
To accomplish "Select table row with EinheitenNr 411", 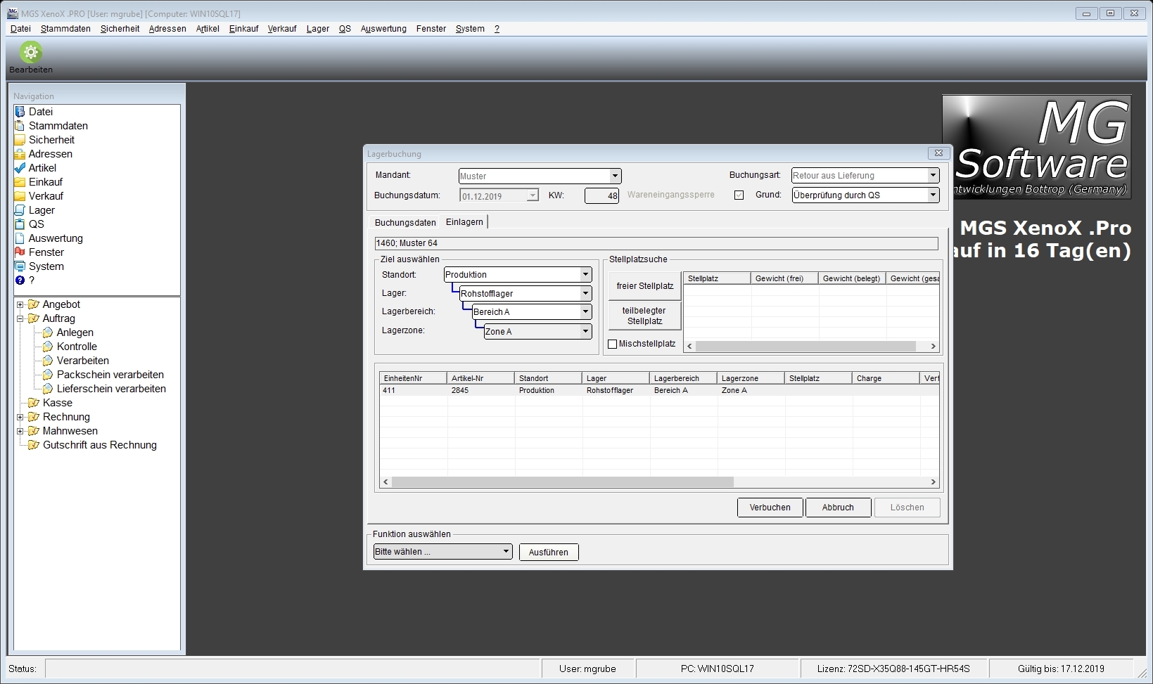I will 659,390.
